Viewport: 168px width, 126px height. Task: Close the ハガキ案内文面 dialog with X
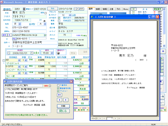pyautogui.click(x=71, y=81)
